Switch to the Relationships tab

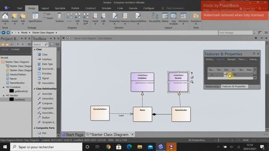(213, 86)
